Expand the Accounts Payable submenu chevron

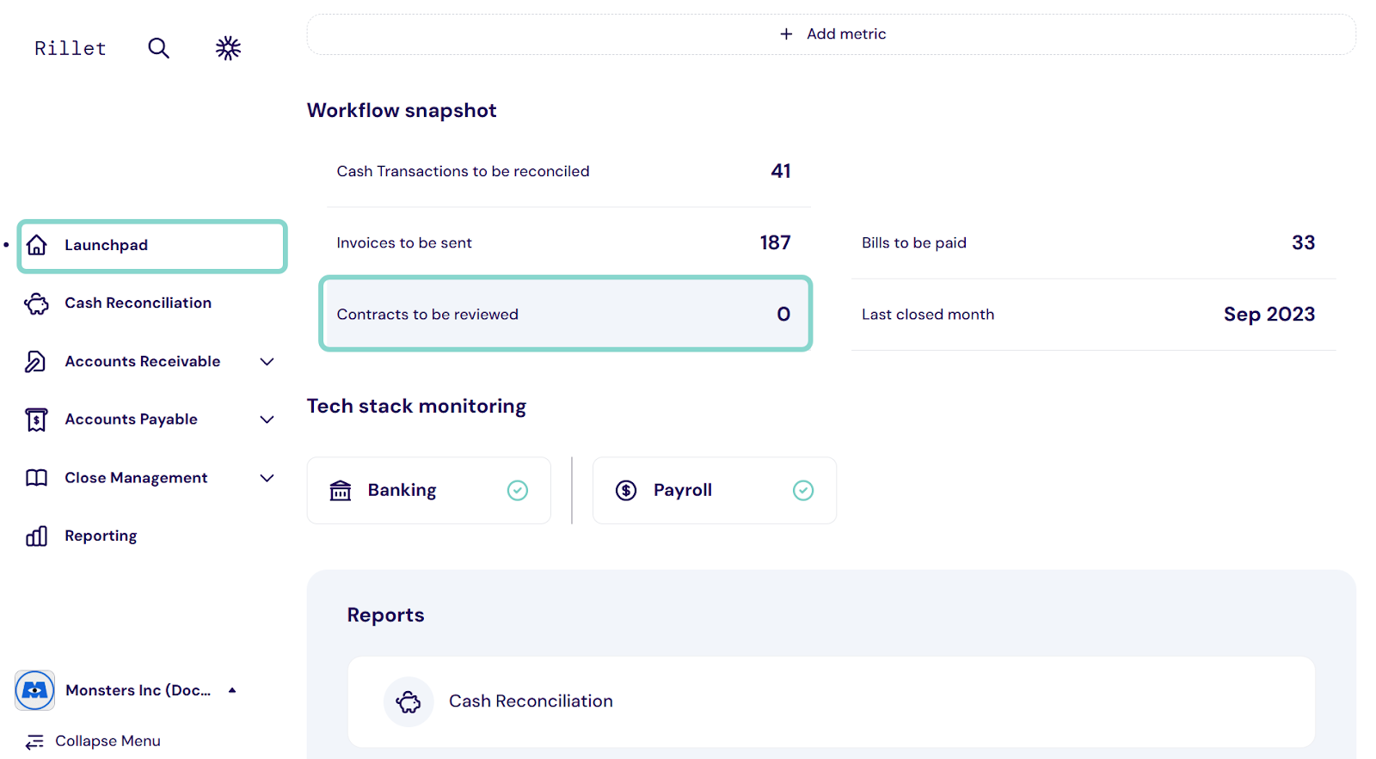(x=267, y=419)
